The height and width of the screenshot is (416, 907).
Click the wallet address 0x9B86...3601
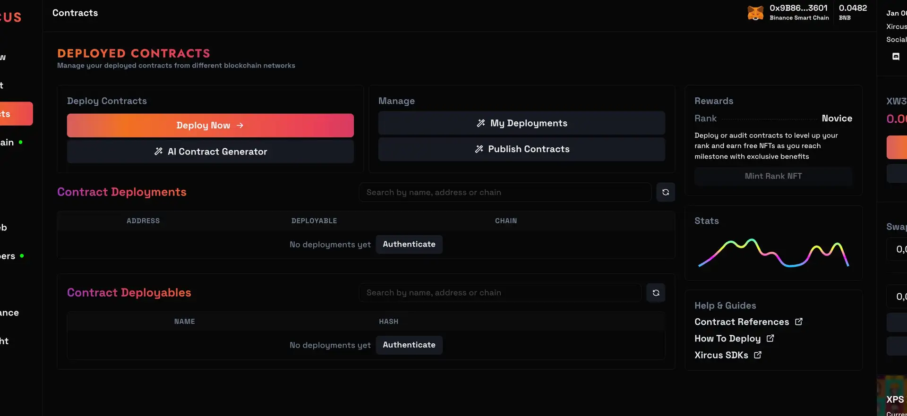click(798, 8)
